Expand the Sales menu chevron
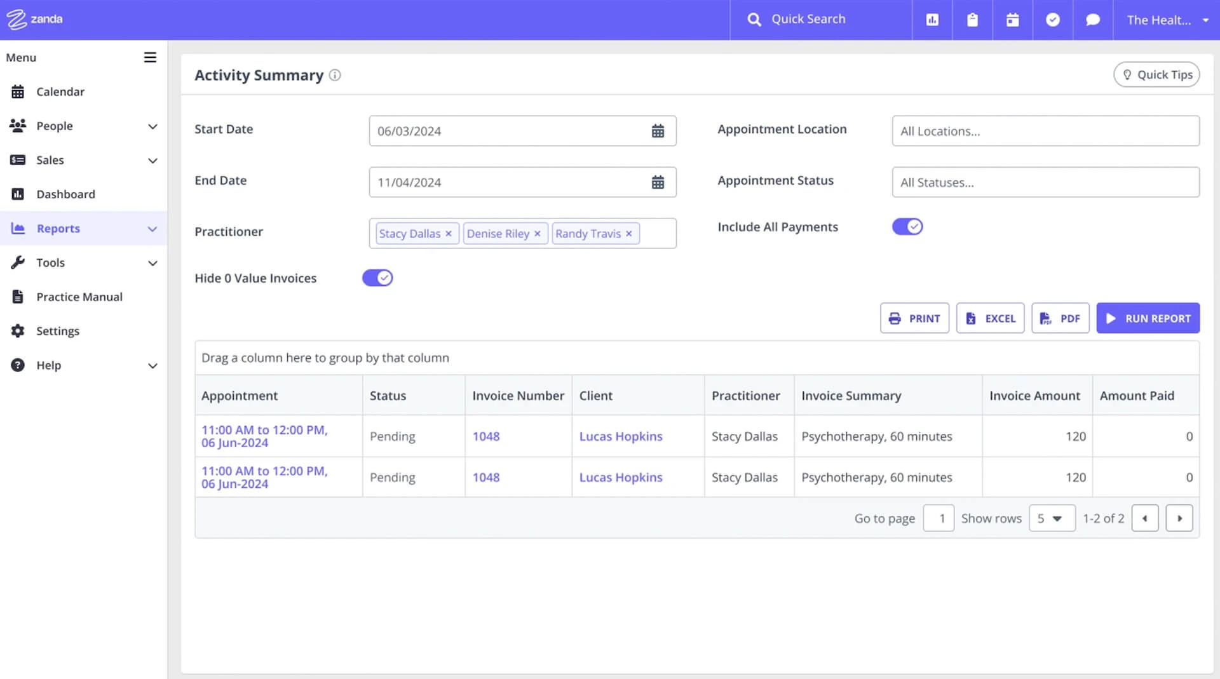Viewport: 1220px width, 679px height. (x=152, y=161)
